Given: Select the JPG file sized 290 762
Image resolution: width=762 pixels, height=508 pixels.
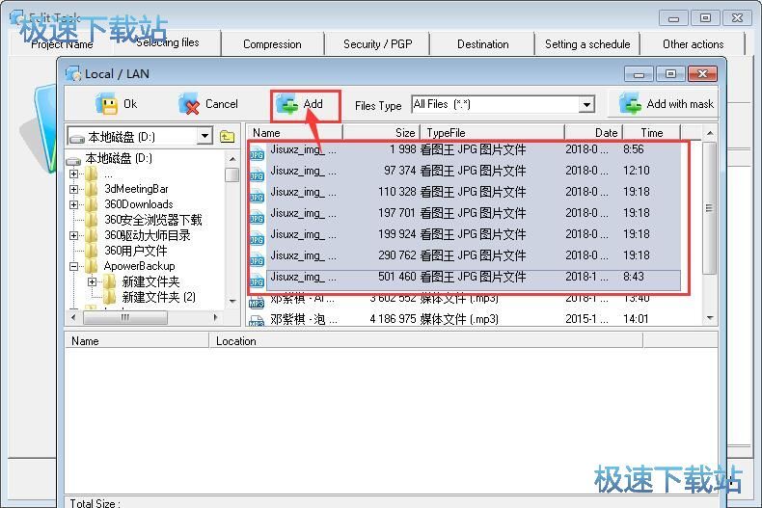Looking at the screenshot, I should point(465,255).
